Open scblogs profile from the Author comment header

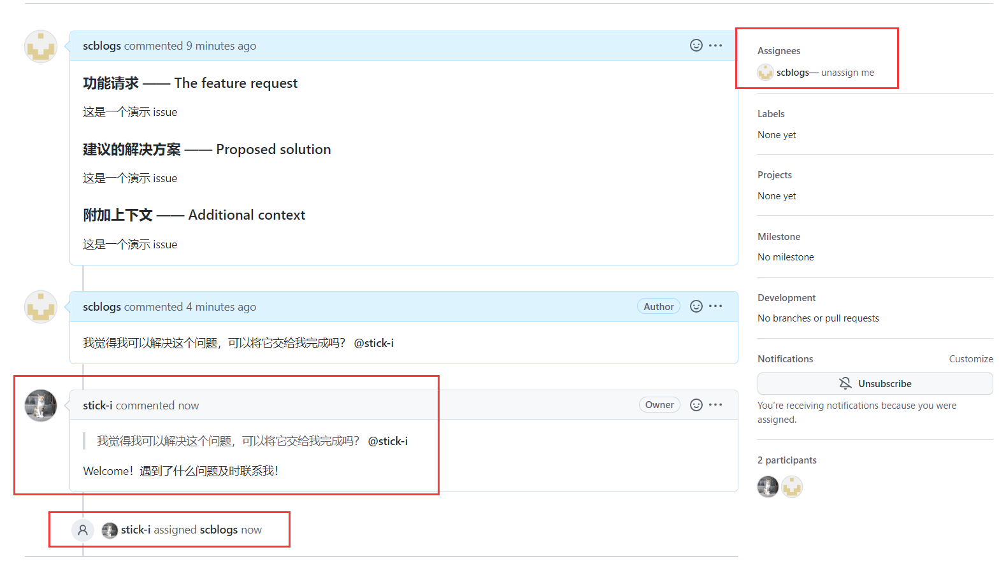pyautogui.click(x=102, y=307)
